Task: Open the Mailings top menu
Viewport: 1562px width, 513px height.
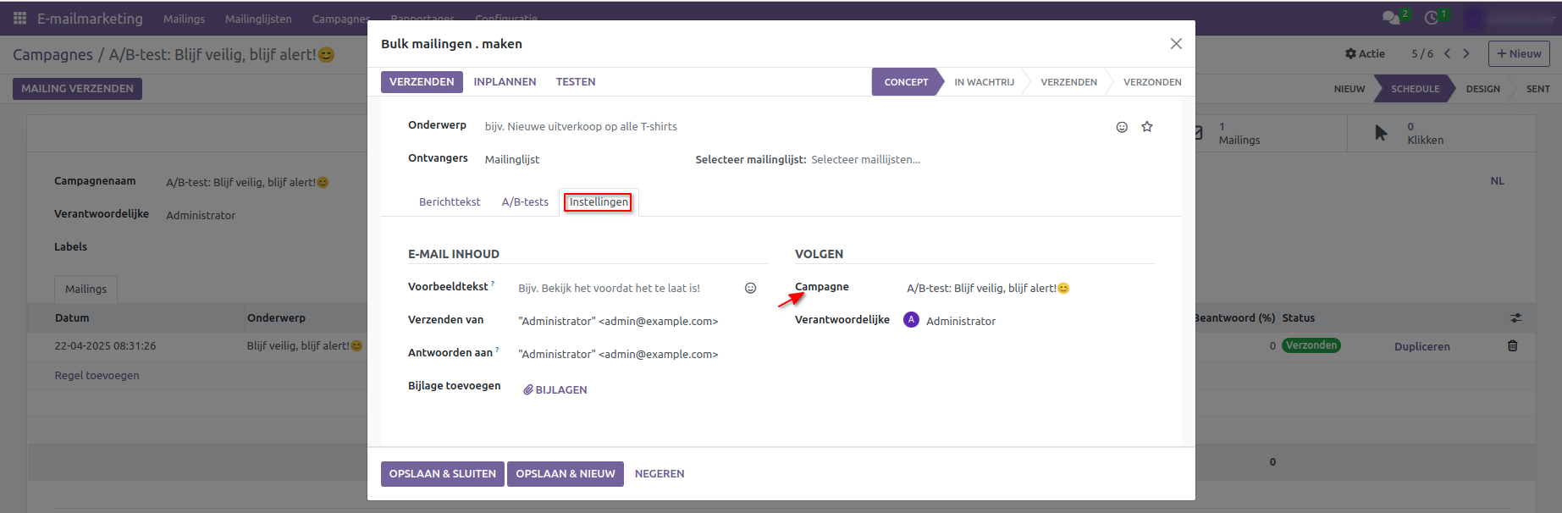Action: 184,19
